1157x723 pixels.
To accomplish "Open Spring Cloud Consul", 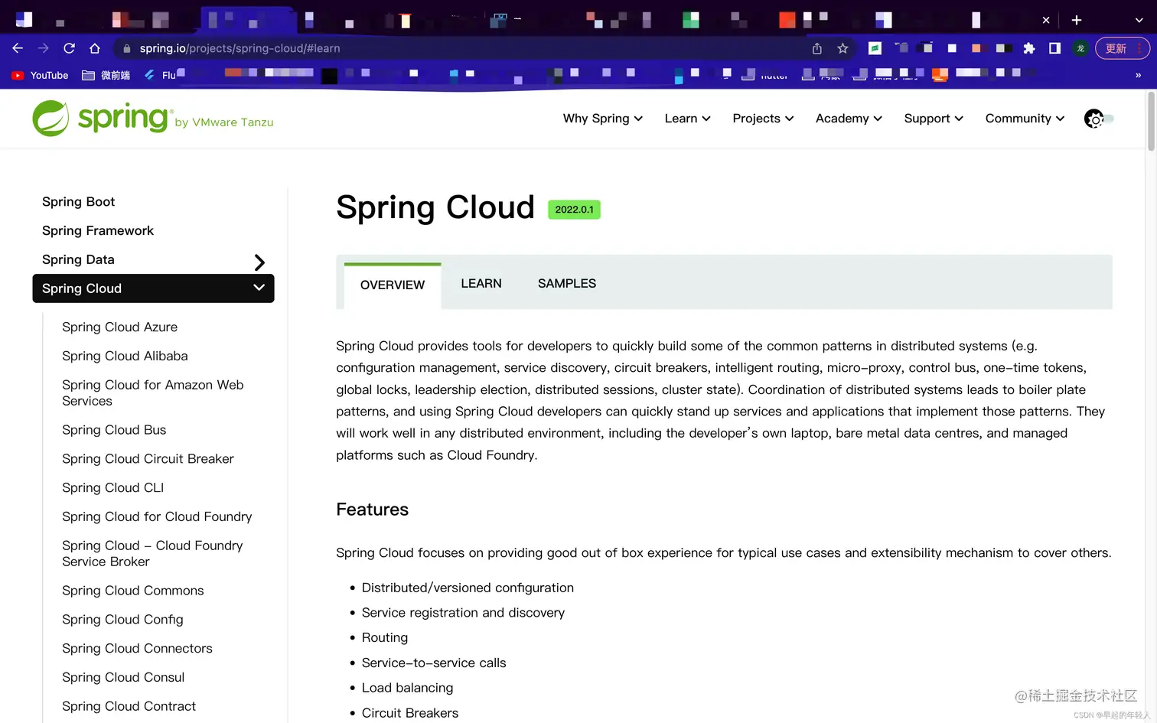I will (123, 678).
